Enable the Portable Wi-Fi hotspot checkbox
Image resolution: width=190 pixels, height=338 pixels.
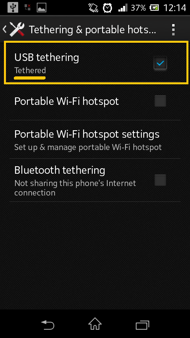pos(160,101)
